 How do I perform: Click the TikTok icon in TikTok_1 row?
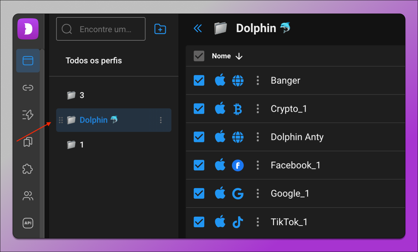238,222
